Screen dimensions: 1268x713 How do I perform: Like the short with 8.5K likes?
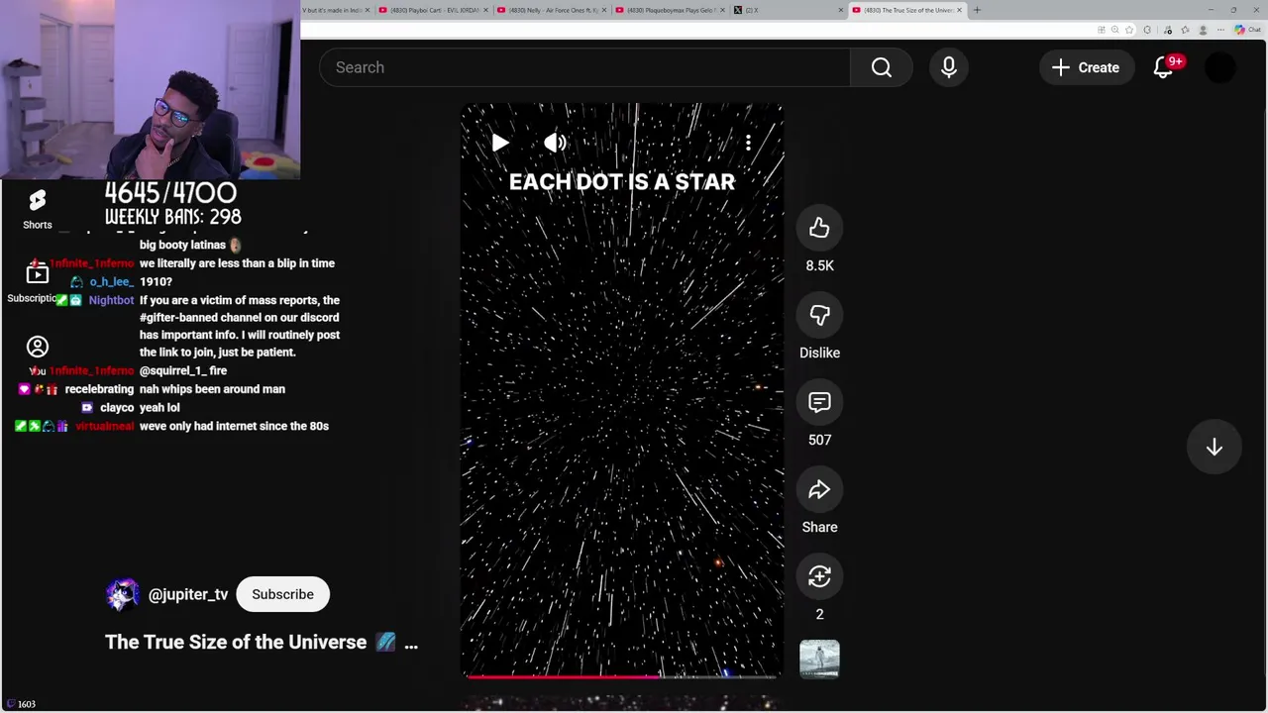819,228
